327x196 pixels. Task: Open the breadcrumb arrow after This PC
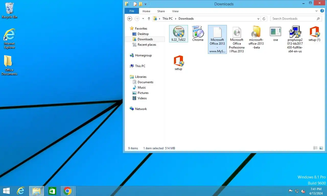[x=176, y=19]
